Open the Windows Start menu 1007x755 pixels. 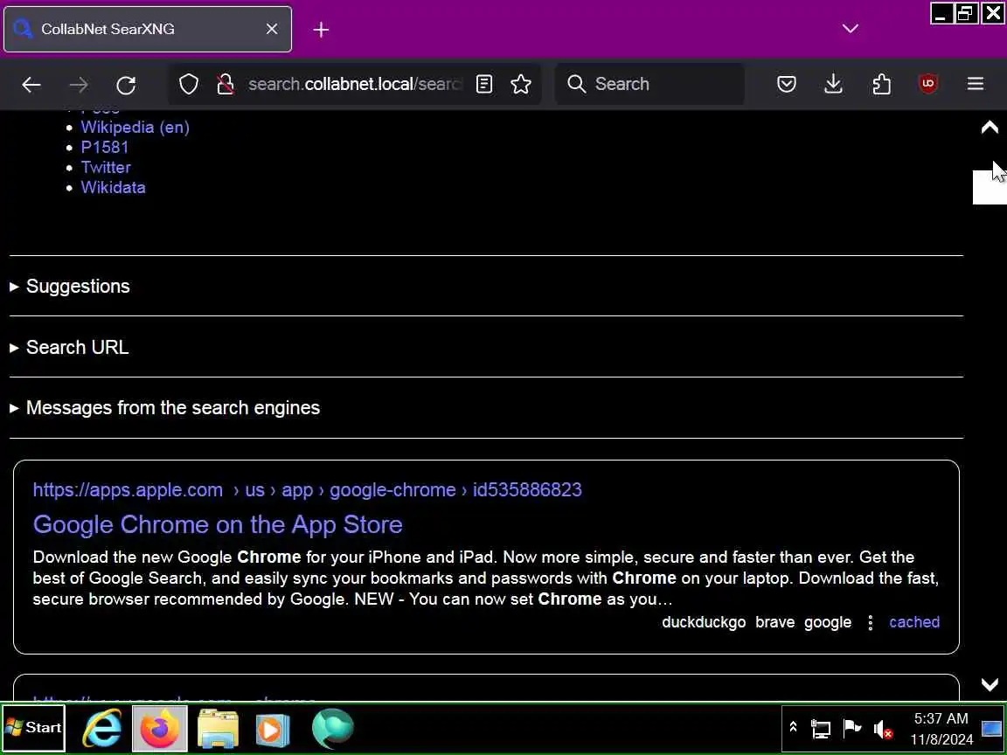(33, 728)
